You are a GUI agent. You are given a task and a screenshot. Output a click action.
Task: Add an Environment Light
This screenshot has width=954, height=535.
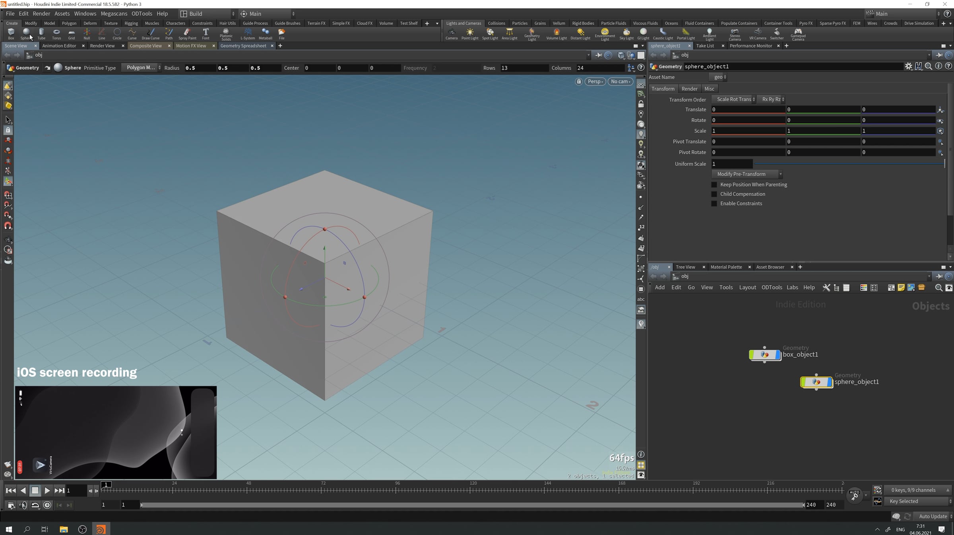point(605,35)
